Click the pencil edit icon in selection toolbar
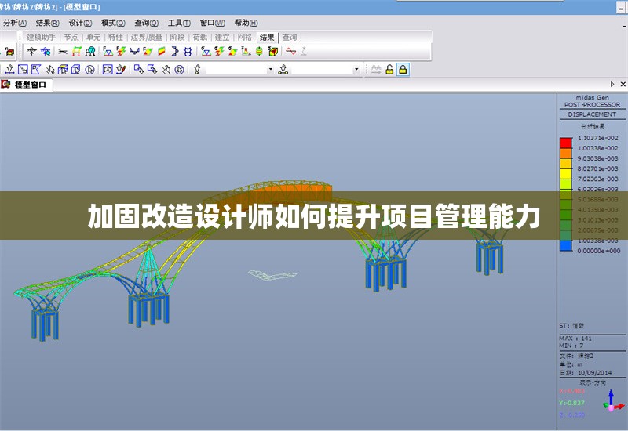This screenshot has width=628, height=431. tap(121, 70)
